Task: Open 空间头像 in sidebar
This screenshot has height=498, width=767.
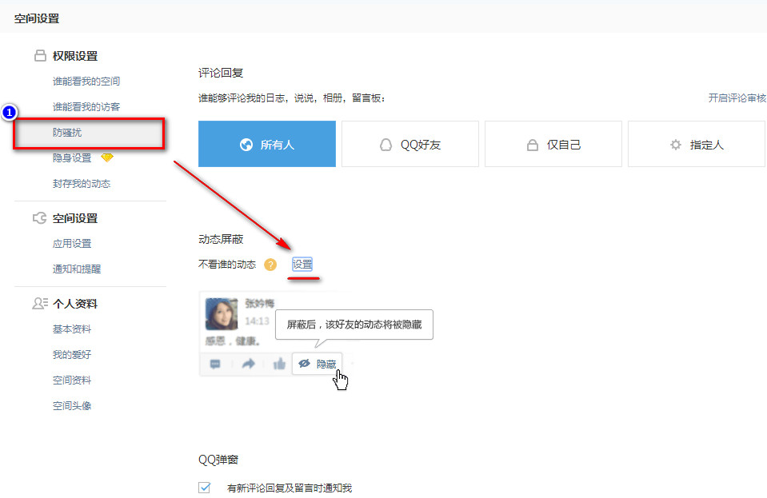Action: tap(72, 405)
